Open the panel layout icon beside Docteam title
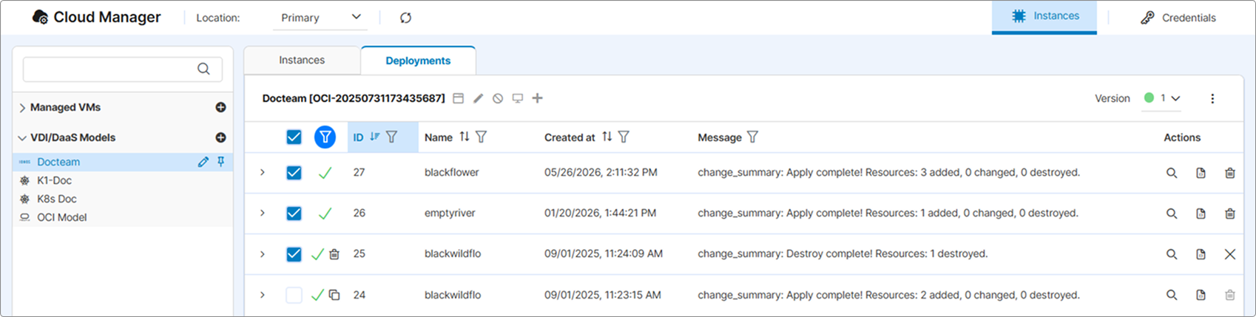The image size is (1256, 317). click(x=459, y=98)
